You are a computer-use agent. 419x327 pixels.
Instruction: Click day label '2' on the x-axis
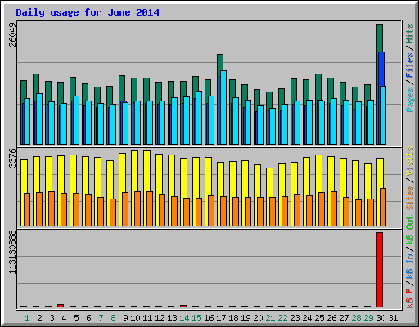[x=39, y=318]
